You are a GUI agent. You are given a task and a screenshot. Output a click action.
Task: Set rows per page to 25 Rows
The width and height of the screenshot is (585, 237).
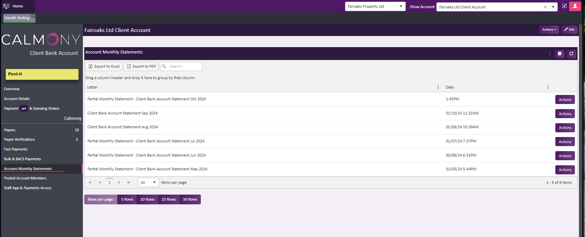(x=168, y=199)
